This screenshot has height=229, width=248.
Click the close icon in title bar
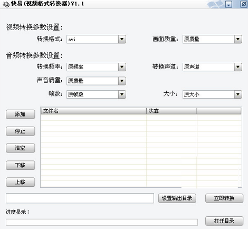[x=244, y=4]
